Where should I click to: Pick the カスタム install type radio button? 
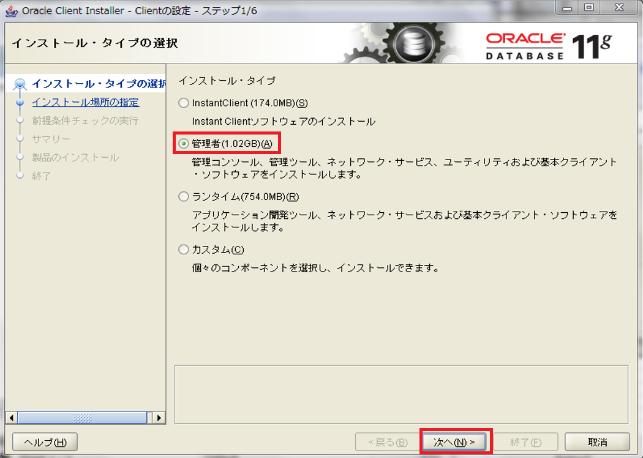pos(183,249)
